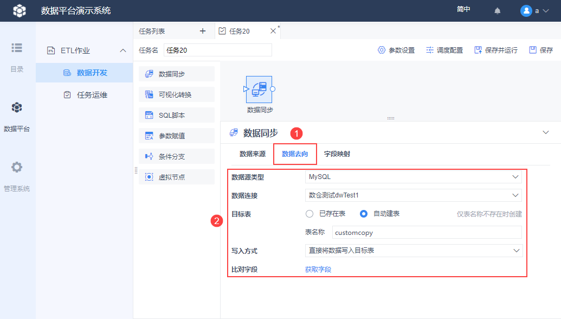Click the 任务名 input field
Image resolution: width=561 pixels, height=319 pixels.
pos(217,50)
